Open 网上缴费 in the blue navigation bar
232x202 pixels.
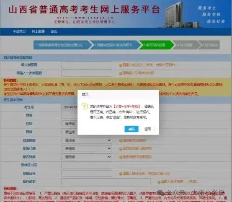click(x=38, y=31)
